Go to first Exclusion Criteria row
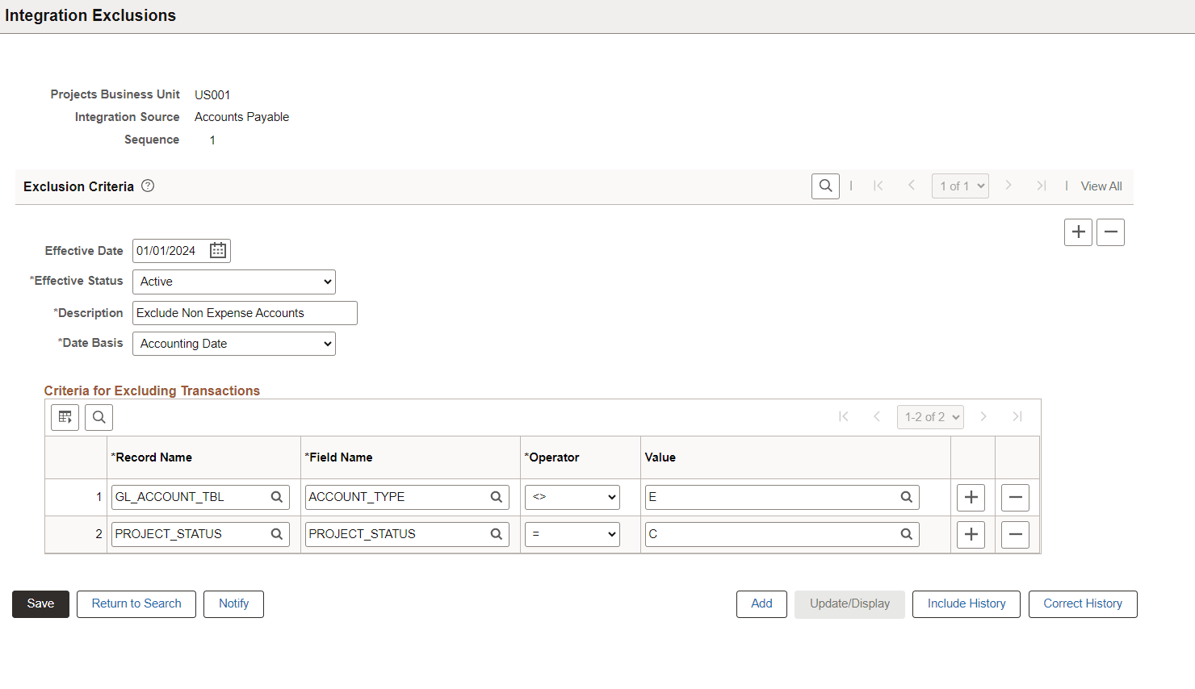1195x689 pixels. 878,186
